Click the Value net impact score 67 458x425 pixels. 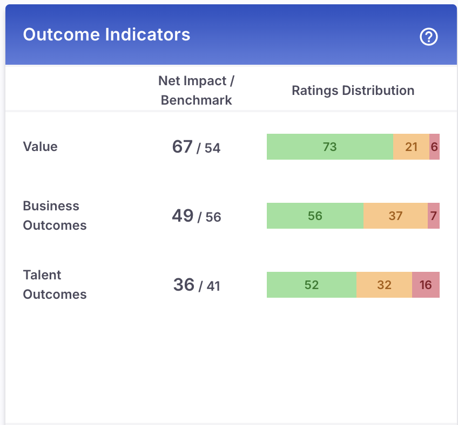(183, 147)
